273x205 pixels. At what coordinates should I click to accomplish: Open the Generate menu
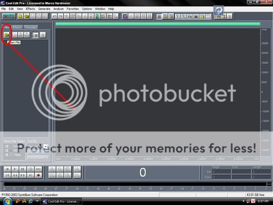44,9
